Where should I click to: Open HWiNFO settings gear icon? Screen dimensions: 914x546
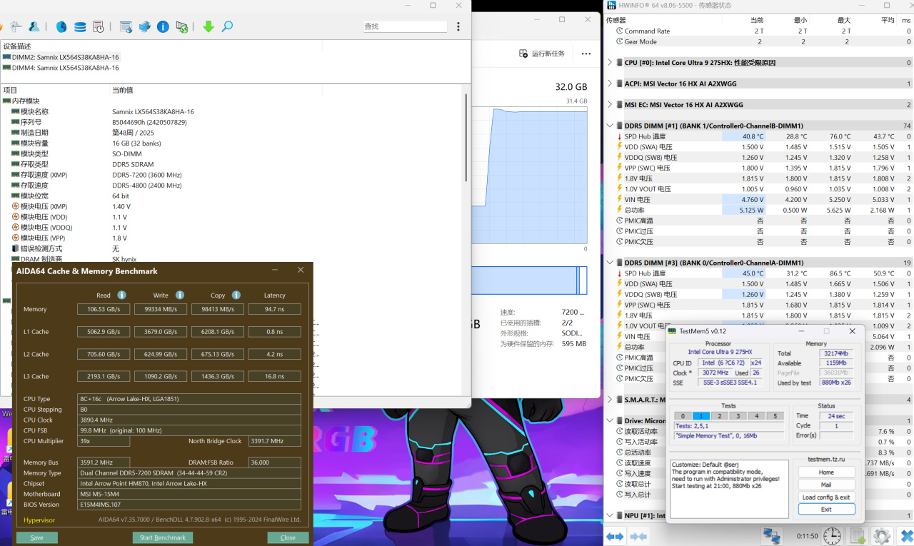(x=882, y=535)
